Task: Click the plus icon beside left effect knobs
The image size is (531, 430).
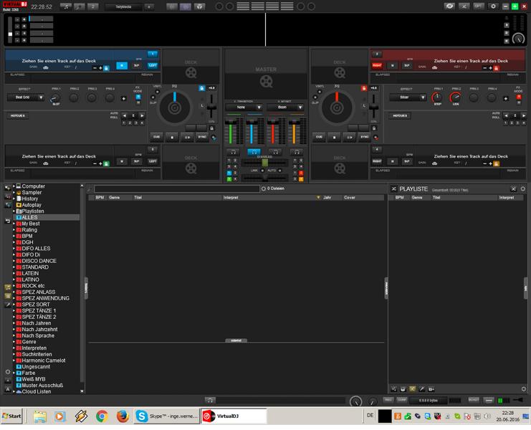Action: click(x=123, y=98)
